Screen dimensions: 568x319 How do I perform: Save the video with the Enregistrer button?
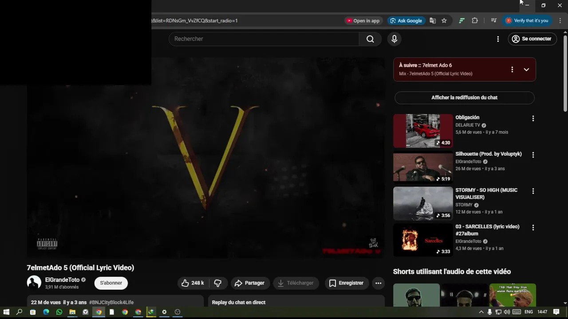[346, 283]
